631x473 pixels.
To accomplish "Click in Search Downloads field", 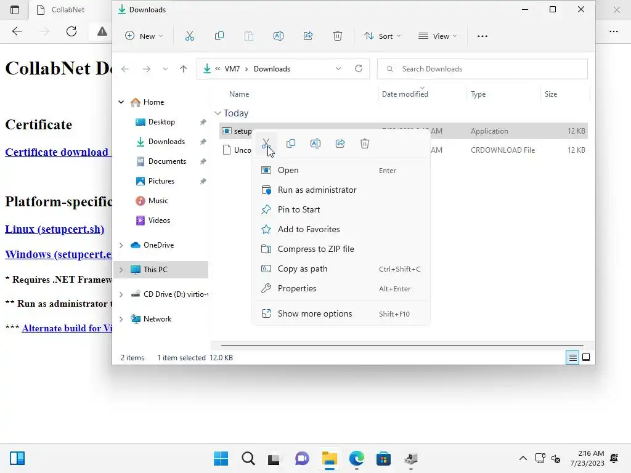I will pyautogui.click(x=482, y=69).
